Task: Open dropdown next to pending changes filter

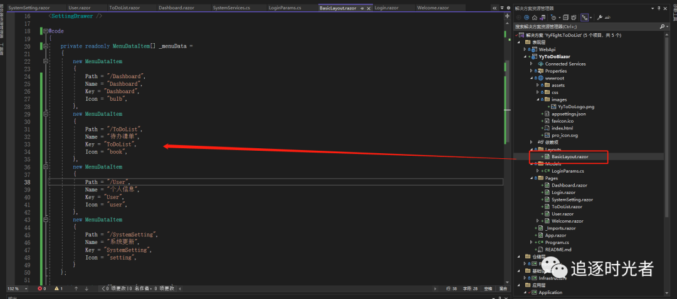Action: click(x=560, y=18)
